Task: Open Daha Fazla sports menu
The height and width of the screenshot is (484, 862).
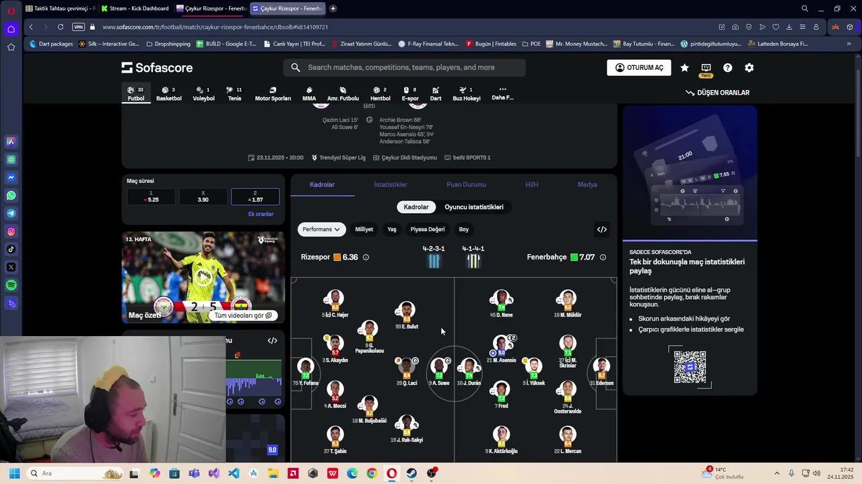Action: [502, 94]
